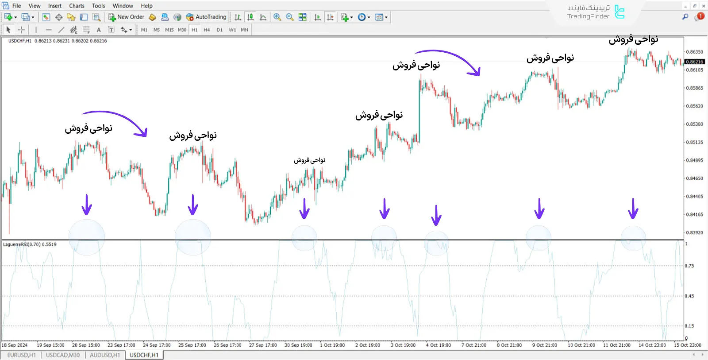The width and height of the screenshot is (708, 360).
Task: Click the search magnifier in the top right
Action: (x=685, y=17)
